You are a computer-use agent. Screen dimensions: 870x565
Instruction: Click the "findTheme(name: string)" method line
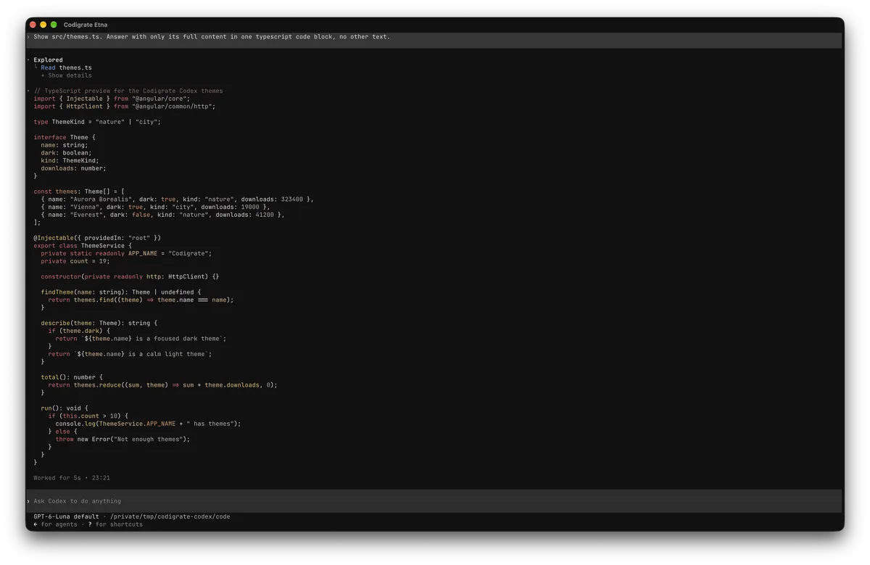[x=121, y=292]
